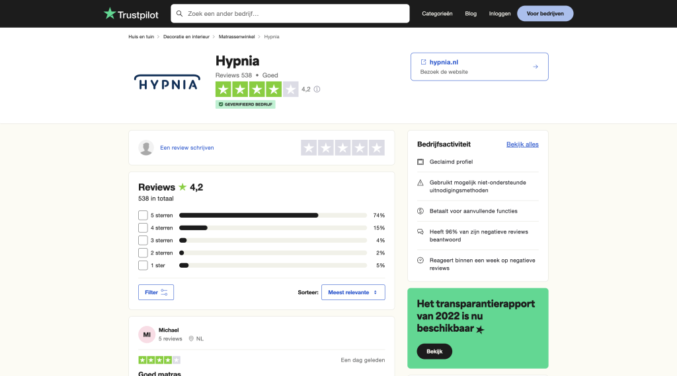Check the 5 sterren checkbox
The image size is (677, 376).
point(143,215)
